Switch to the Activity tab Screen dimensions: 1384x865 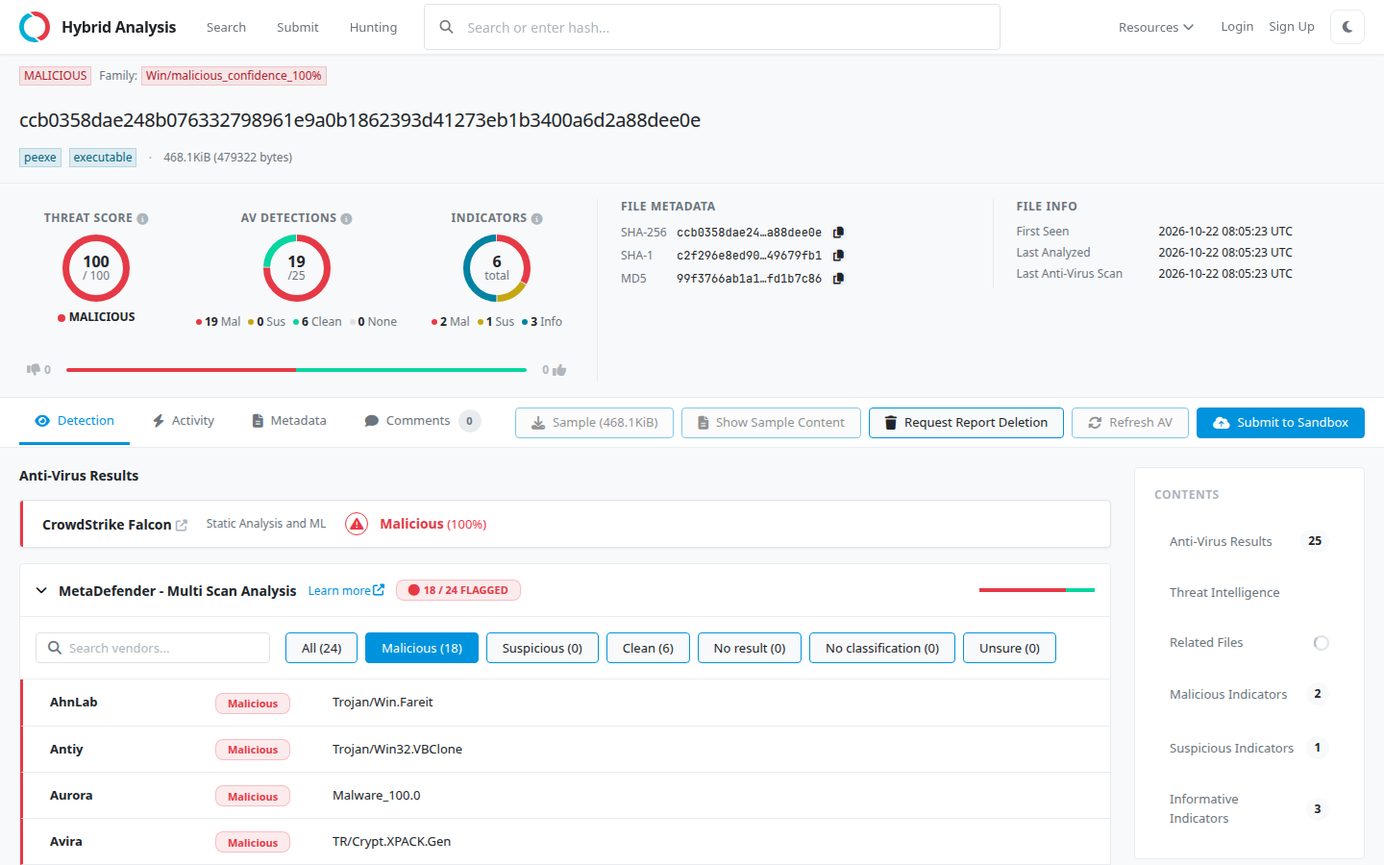click(183, 421)
